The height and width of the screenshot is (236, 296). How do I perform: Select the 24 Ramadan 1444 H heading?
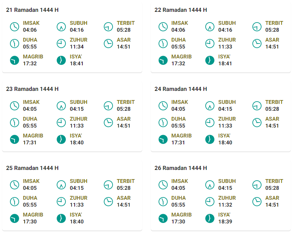point(181,89)
